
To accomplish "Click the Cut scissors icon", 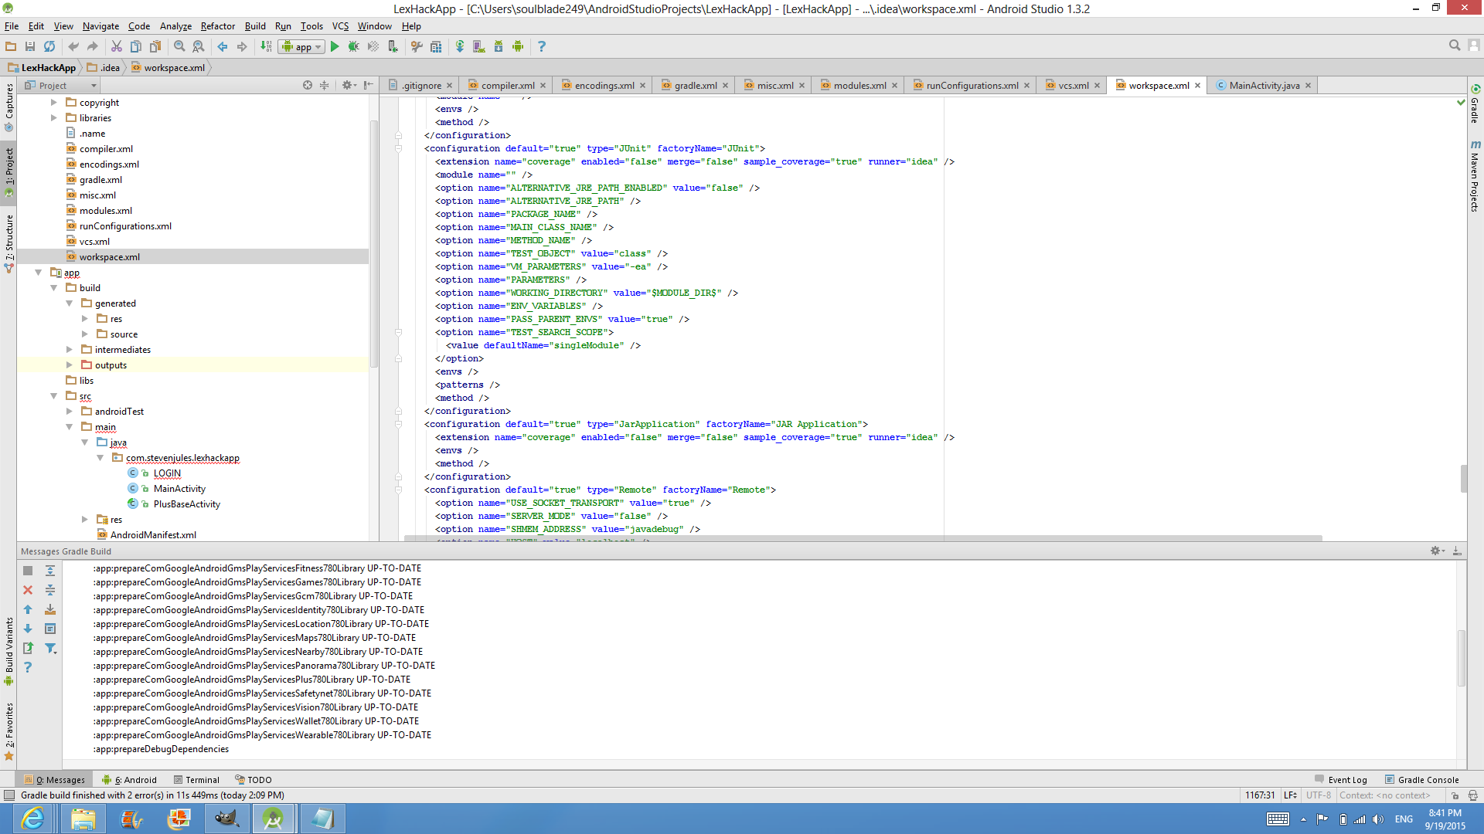I will (117, 46).
